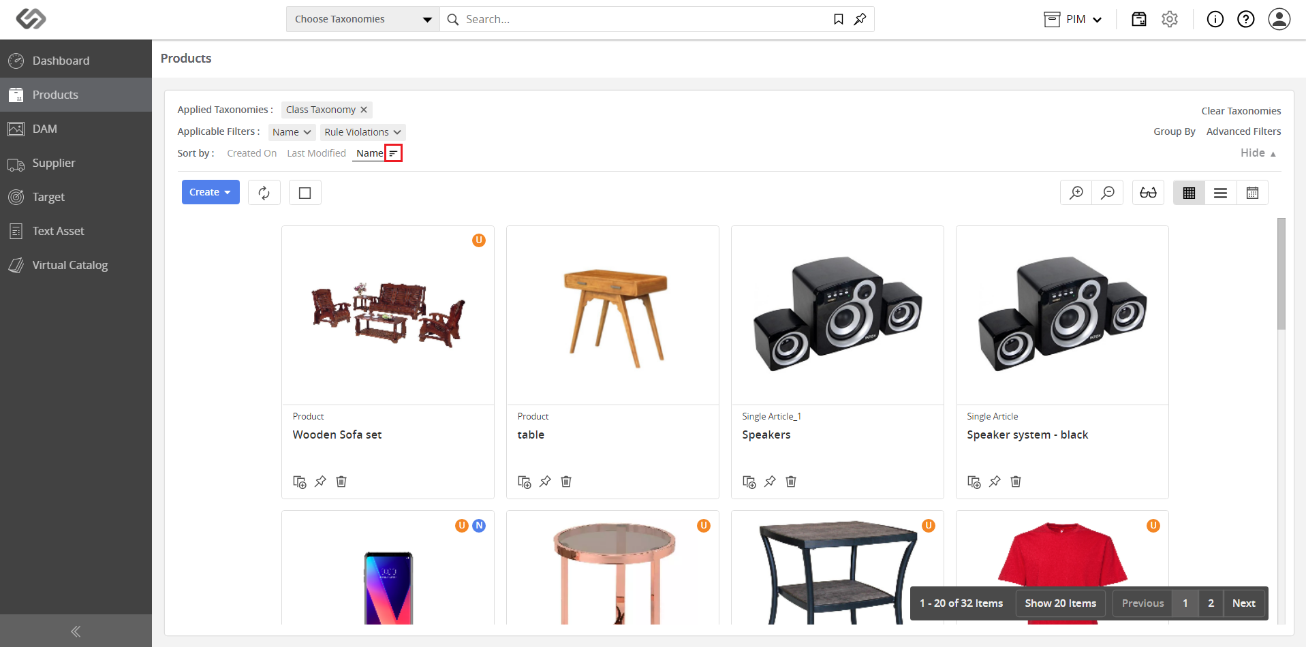Clone the Wooden Sofa set product
Image resolution: width=1306 pixels, height=647 pixels.
point(300,482)
